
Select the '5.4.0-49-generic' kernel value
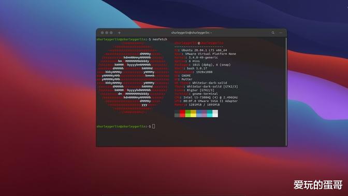204,58
